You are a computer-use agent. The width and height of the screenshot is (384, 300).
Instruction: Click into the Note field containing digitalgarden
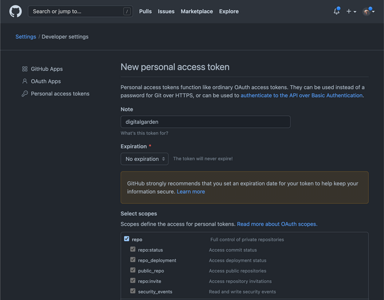point(205,122)
